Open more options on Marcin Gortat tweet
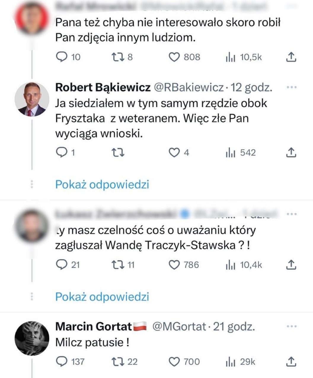The width and height of the screenshot is (313, 378). (x=292, y=326)
